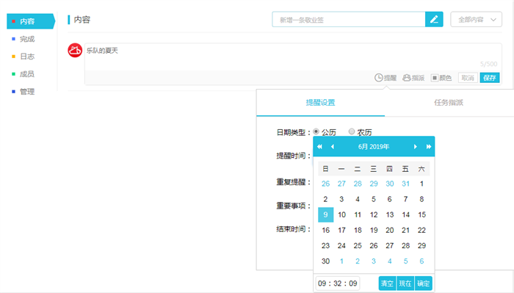Open the 成员 sidebar item
The width and height of the screenshot is (514, 293).
[x=27, y=74]
